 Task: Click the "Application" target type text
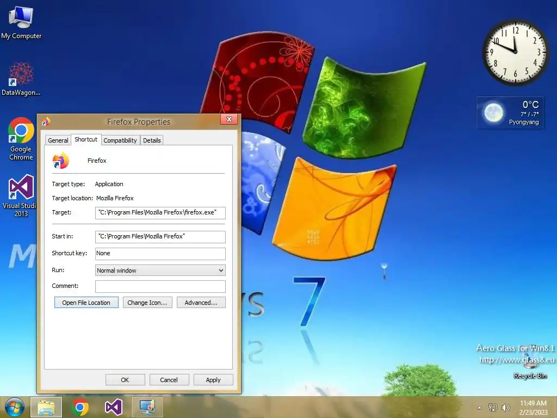click(x=109, y=184)
